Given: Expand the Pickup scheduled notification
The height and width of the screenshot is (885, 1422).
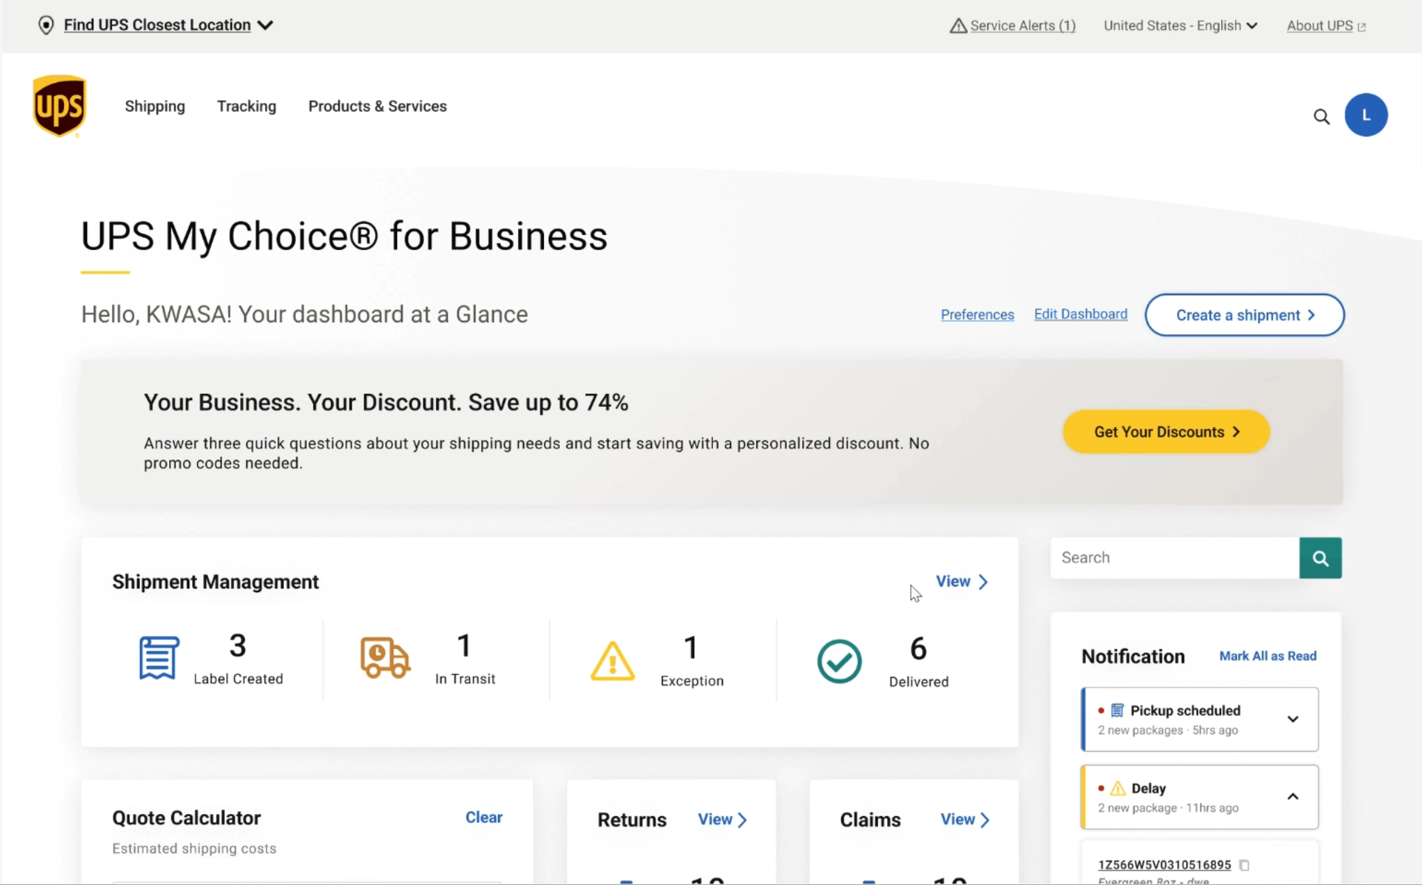Looking at the screenshot, I should (x=1292, y=719).
